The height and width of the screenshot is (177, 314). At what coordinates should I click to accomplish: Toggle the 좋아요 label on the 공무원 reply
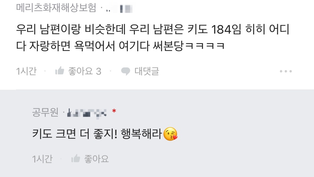(96, 159)
